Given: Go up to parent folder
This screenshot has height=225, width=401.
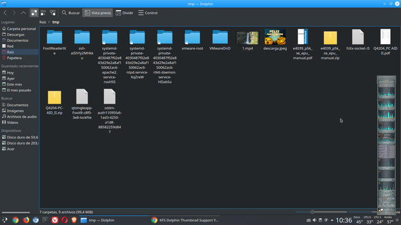Looking at the screenshot, I should [x=23, y=12].
